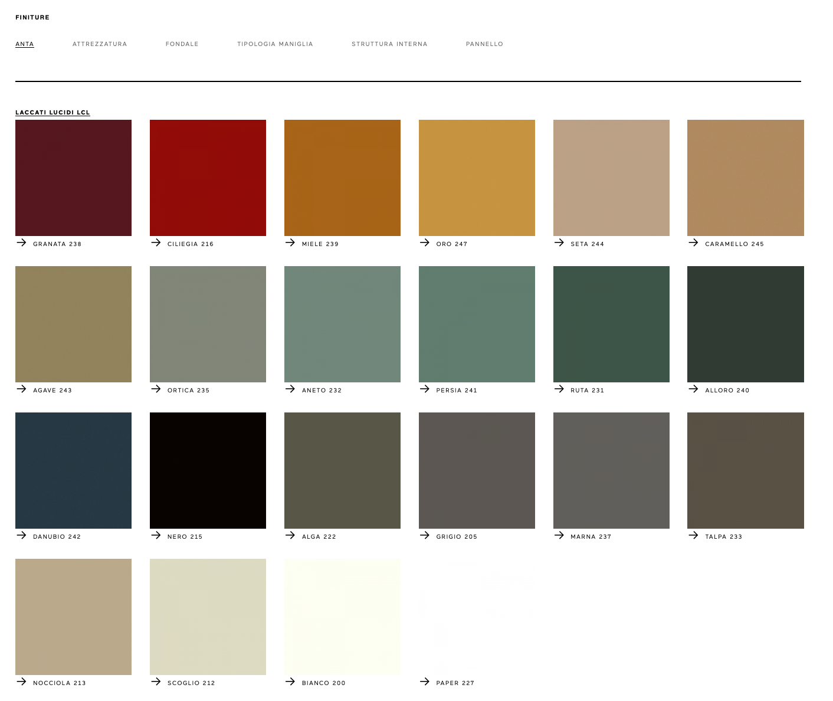Select the Tipologia Maniglia tab
The image size is (833, 701).
275,44
